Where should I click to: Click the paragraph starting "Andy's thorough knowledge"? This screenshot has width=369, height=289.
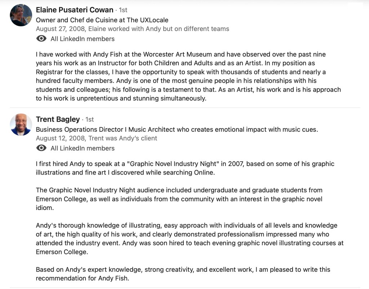click(189, 238)
